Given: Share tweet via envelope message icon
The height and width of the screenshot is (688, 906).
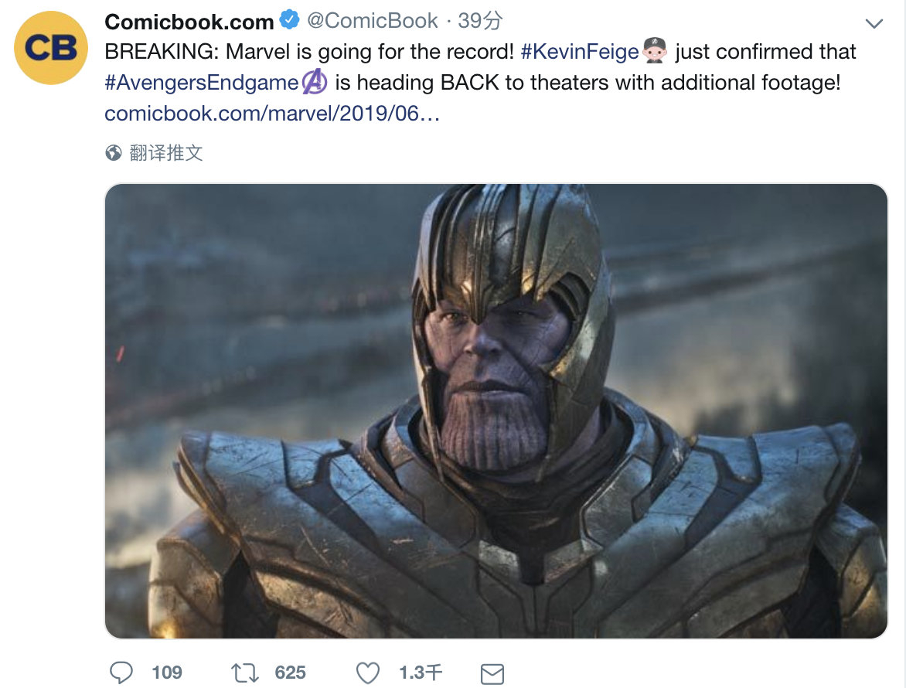Looking at the screenshot, I should point(492,674).
